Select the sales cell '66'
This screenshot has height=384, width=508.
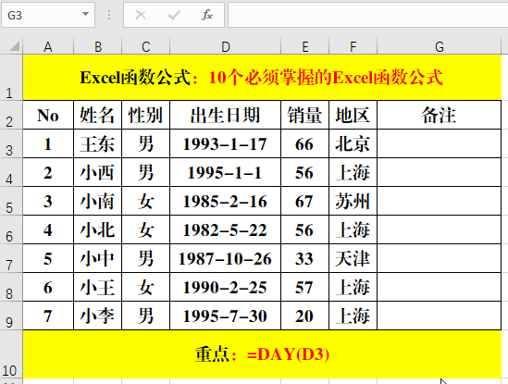[304, 143]
